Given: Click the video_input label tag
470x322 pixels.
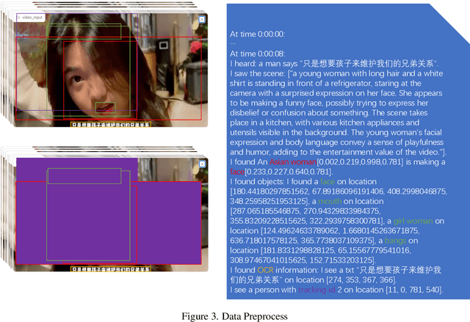Looking at the screenshot, I should click(31, 18).
